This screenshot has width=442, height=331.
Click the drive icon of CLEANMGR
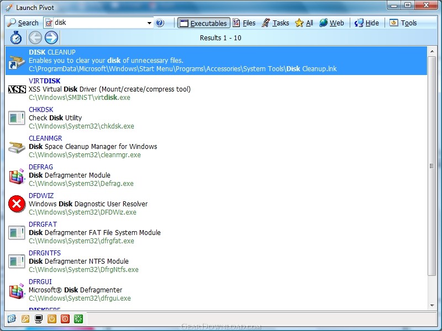[17, 147]
